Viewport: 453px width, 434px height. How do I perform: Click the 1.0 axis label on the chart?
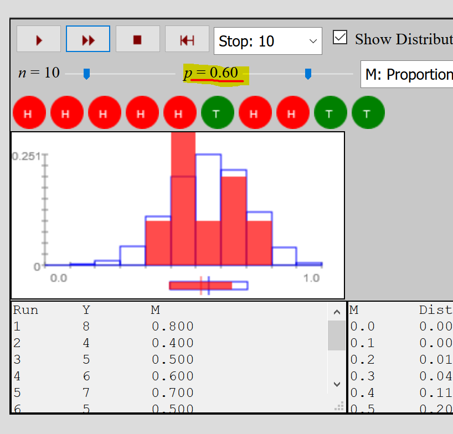coord(311,278)
